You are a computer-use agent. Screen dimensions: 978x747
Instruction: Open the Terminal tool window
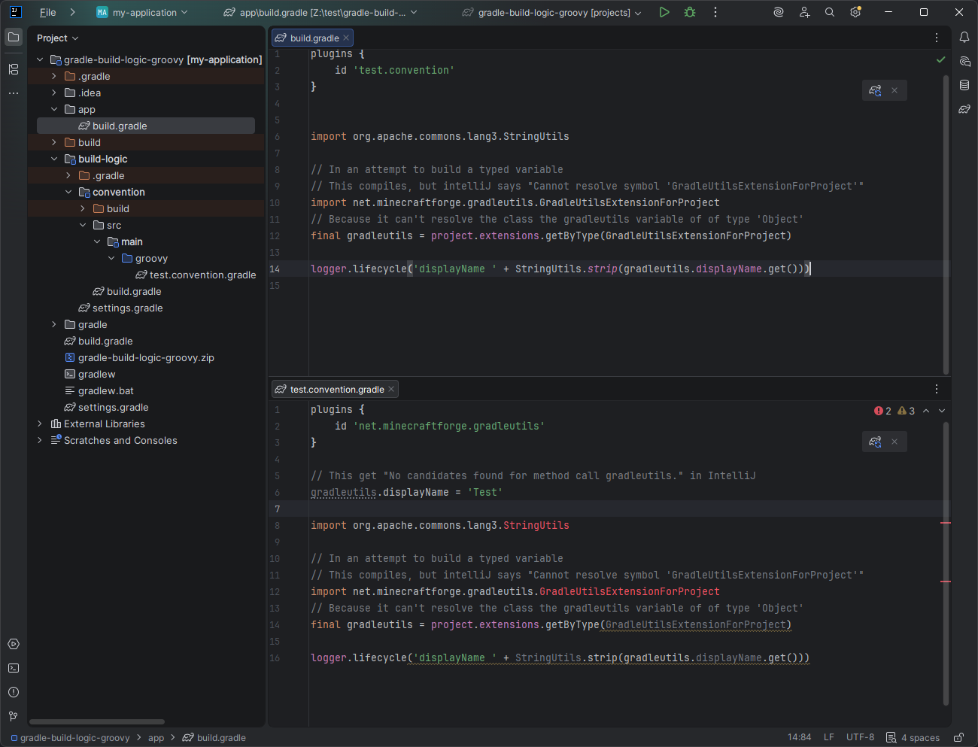point(14,668)
